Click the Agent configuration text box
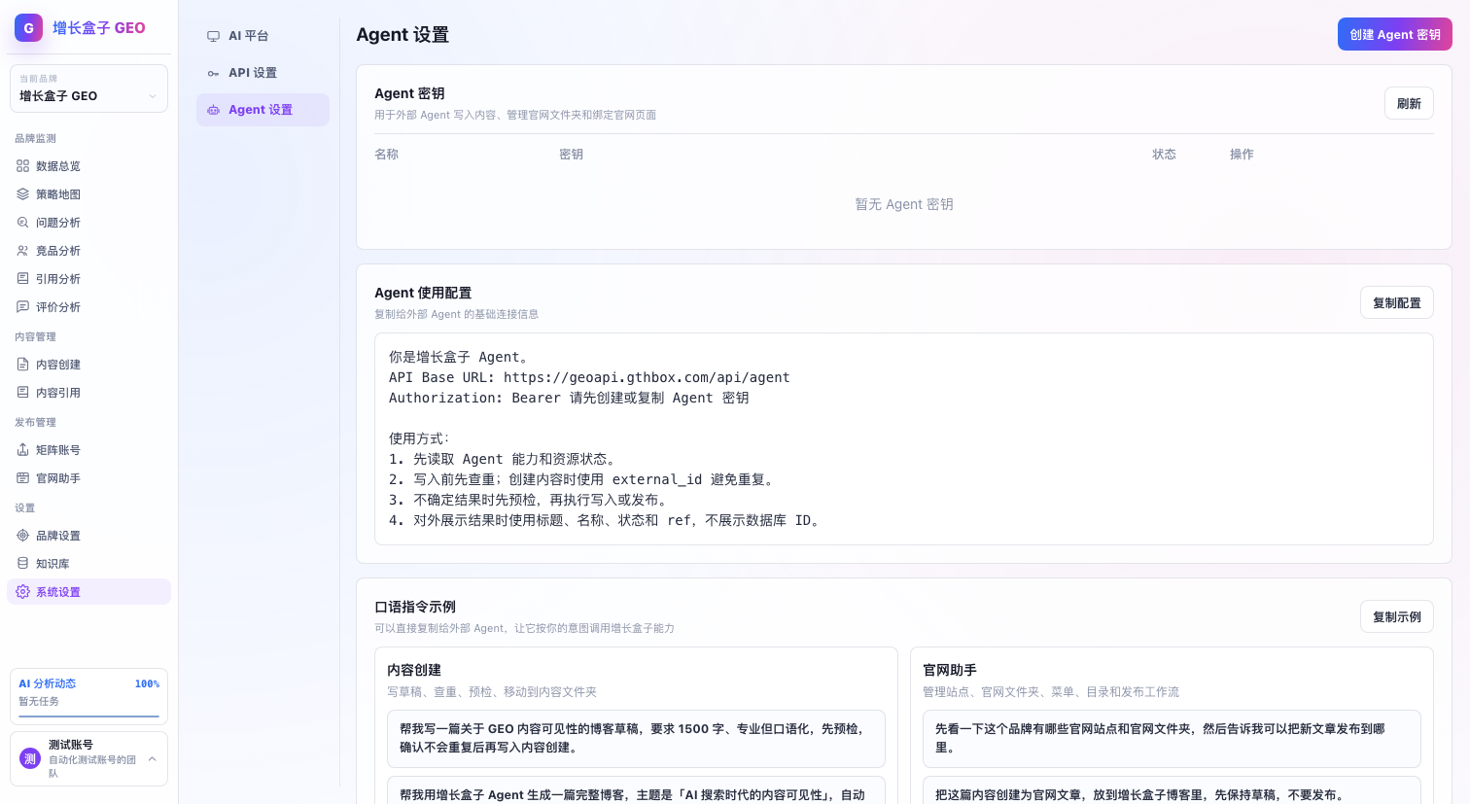 click(904, 439)
